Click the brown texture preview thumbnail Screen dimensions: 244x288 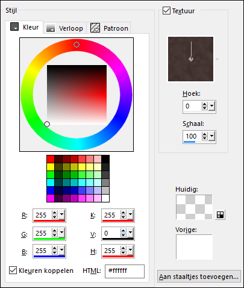coord(190,59)
